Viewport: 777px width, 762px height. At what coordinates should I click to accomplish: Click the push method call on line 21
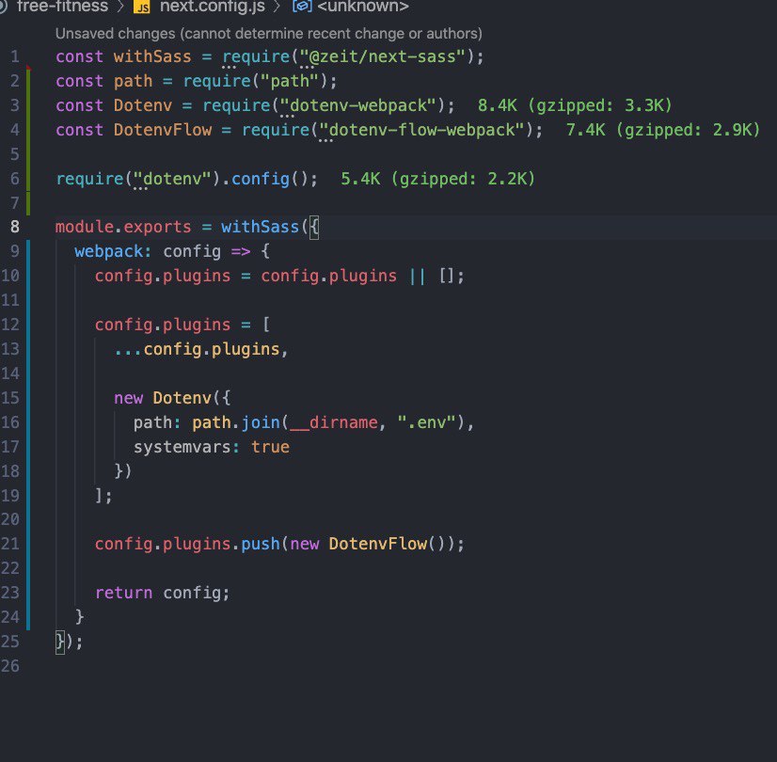point(261,544)
